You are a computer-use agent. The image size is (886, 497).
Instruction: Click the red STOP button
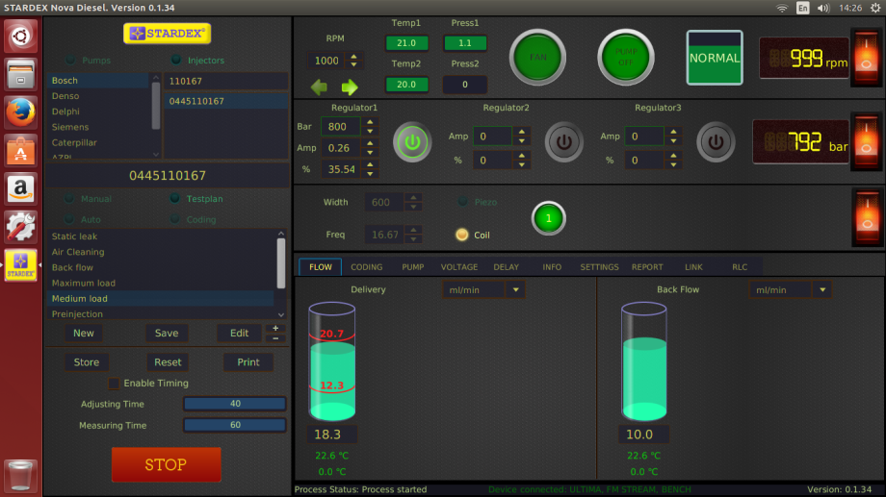click(166, 464)
